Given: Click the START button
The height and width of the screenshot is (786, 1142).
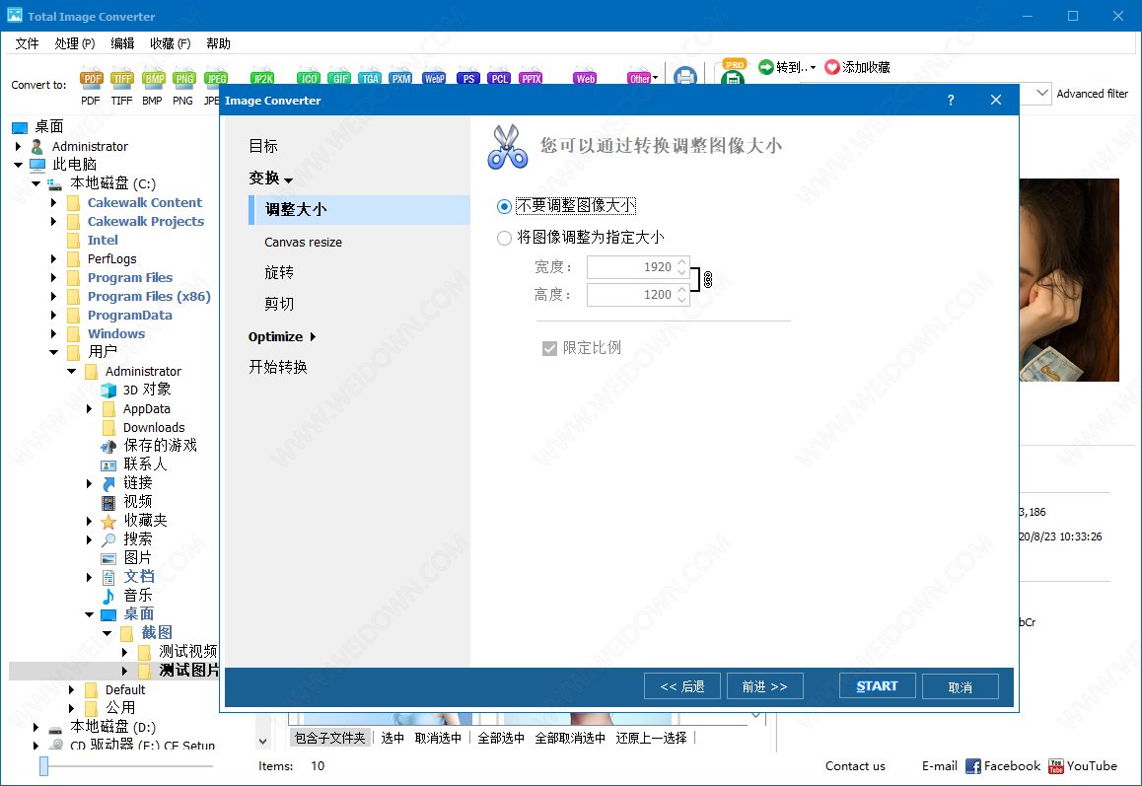Looking at the screenshot, I should tap(877, 686).
